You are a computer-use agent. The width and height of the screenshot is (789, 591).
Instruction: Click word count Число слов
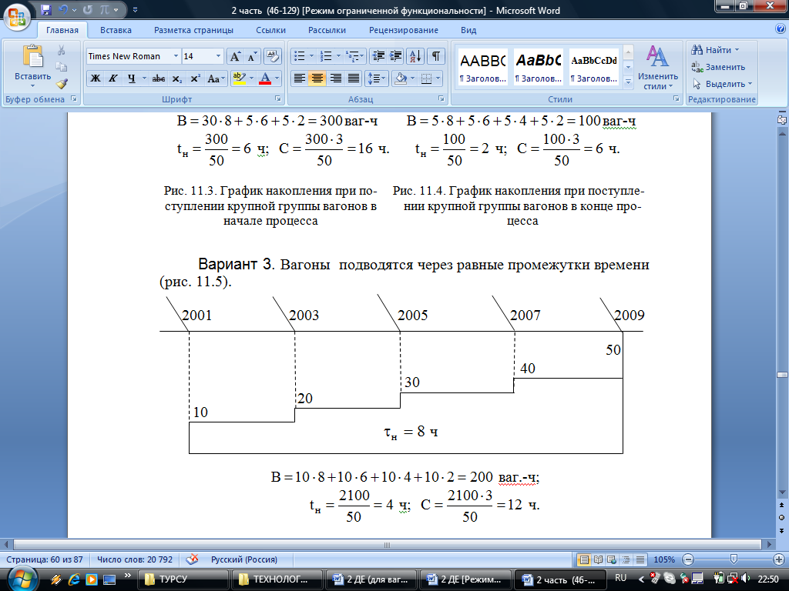click(134, 559)
